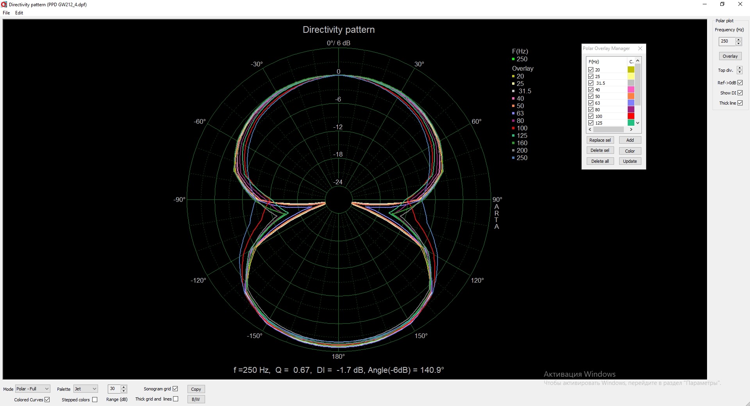
Task: Enable Thick grid and lines checkbox
Action: [x=175, y=399]
